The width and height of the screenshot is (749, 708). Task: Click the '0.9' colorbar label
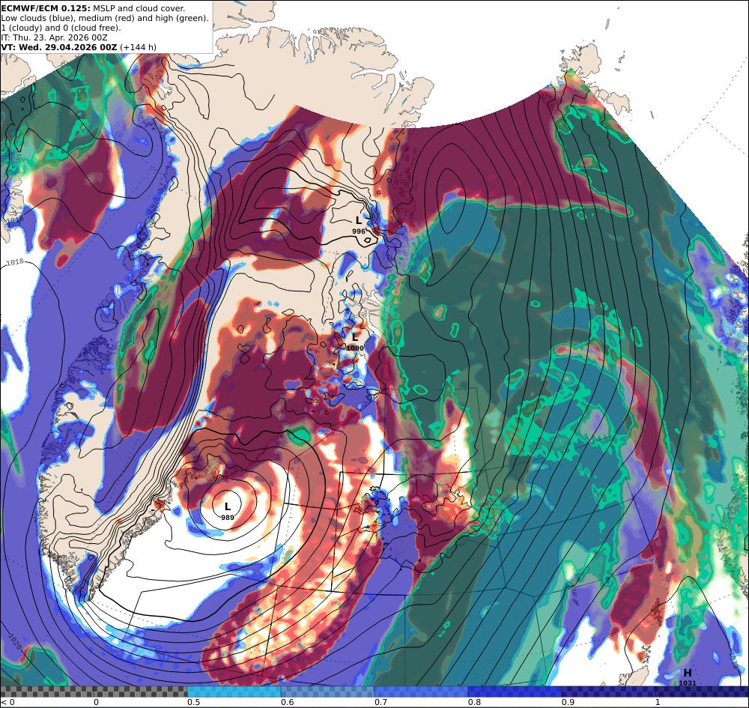click(x=568, y=702)
